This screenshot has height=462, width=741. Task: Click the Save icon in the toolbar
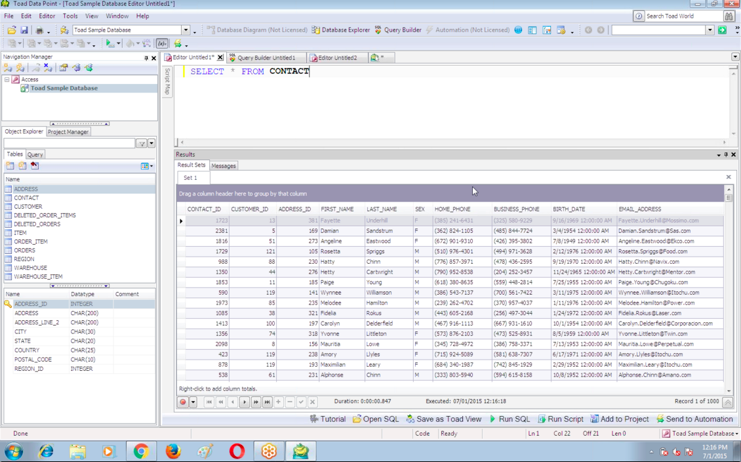(24, 30)
